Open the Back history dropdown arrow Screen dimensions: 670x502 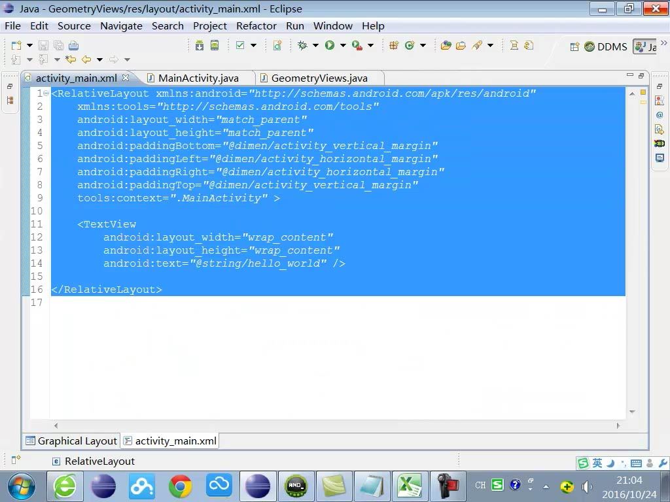[99, 59]
